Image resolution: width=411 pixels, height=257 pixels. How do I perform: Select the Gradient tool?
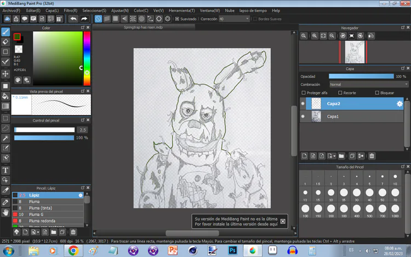click(x=5, y=106)
